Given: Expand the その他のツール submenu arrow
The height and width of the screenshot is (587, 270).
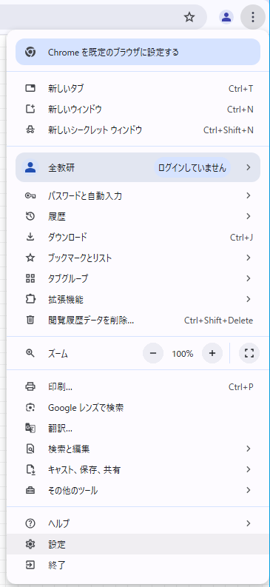Looking at the screenshot, I should [249, 490].
